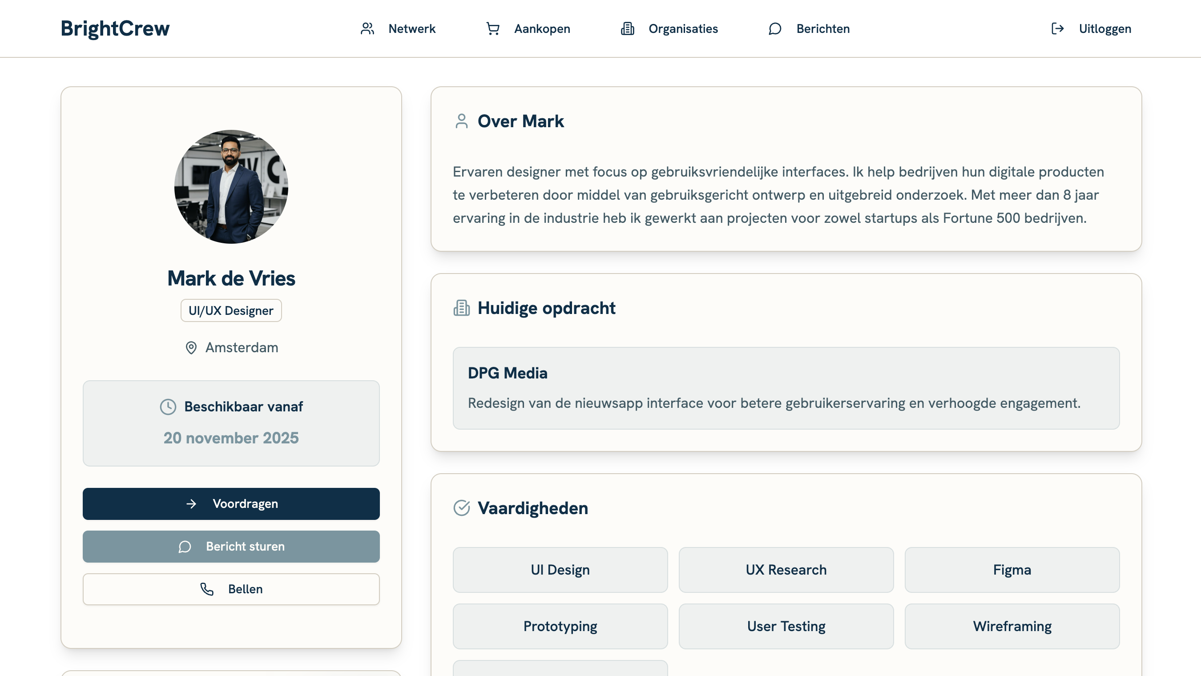The height and width of the screenshot is (676, 1201).
Task: Click the Berichten speech bubble icon
Action: pos(775,29)
